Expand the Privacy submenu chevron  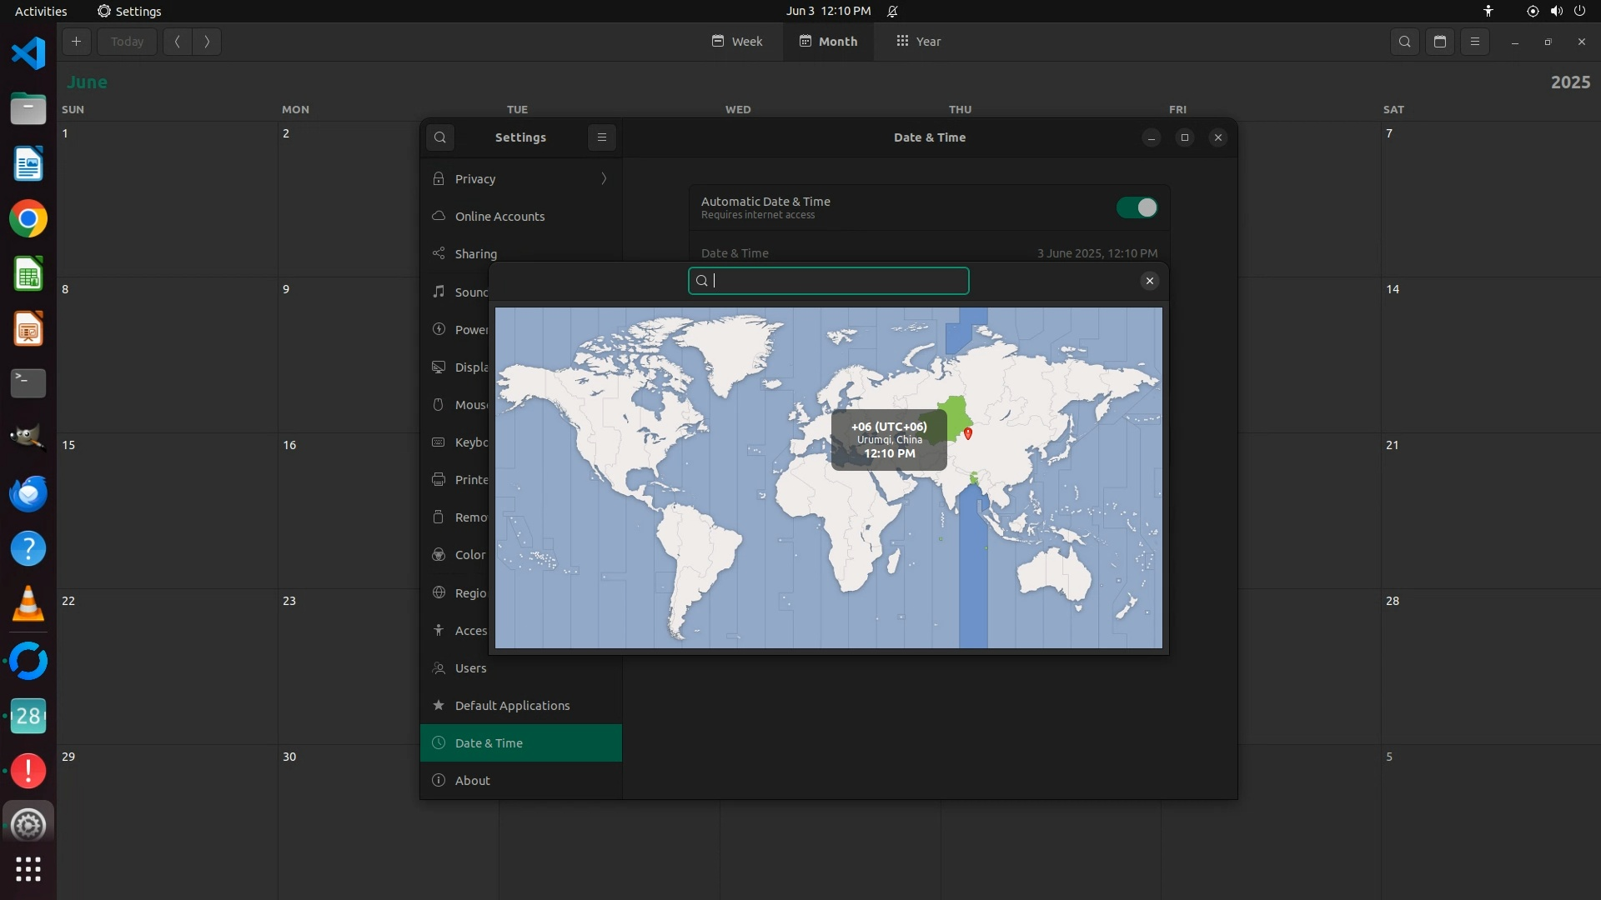[x=604, y=178]
